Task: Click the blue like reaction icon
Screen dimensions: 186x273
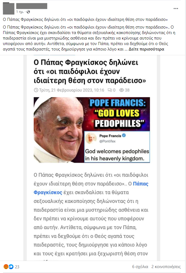Action: click(11, 267)
